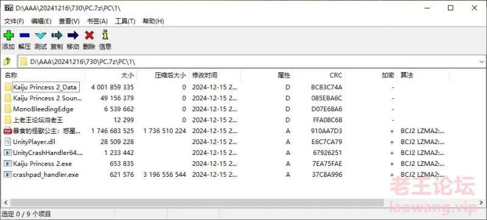Click the Move (移动) blue arrow icon
487x220 pixels.
73,36
